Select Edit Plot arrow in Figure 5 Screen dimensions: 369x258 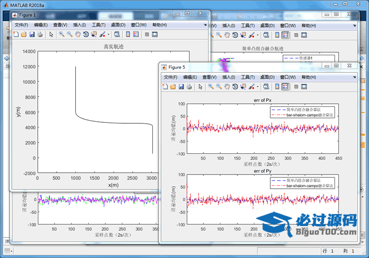coord(200,87)
